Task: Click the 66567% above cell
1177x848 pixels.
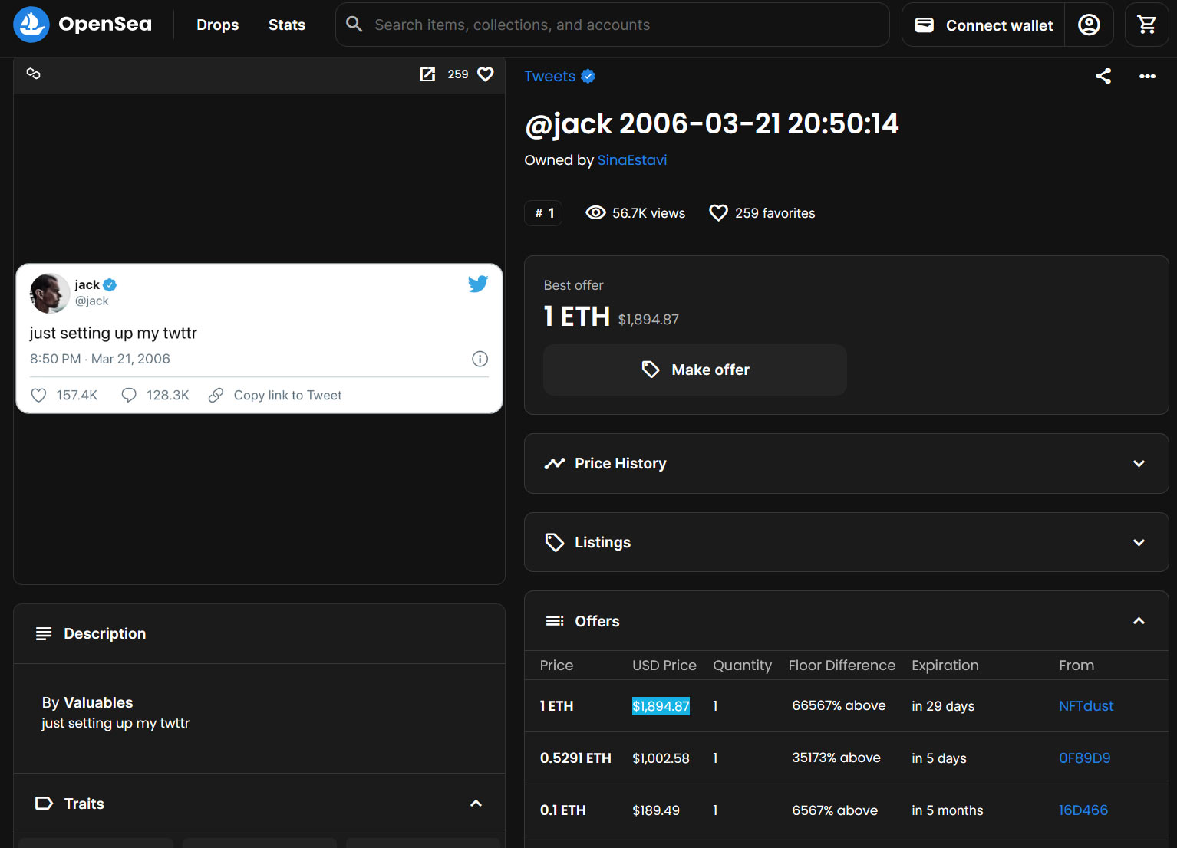Action: pos(839,705)
